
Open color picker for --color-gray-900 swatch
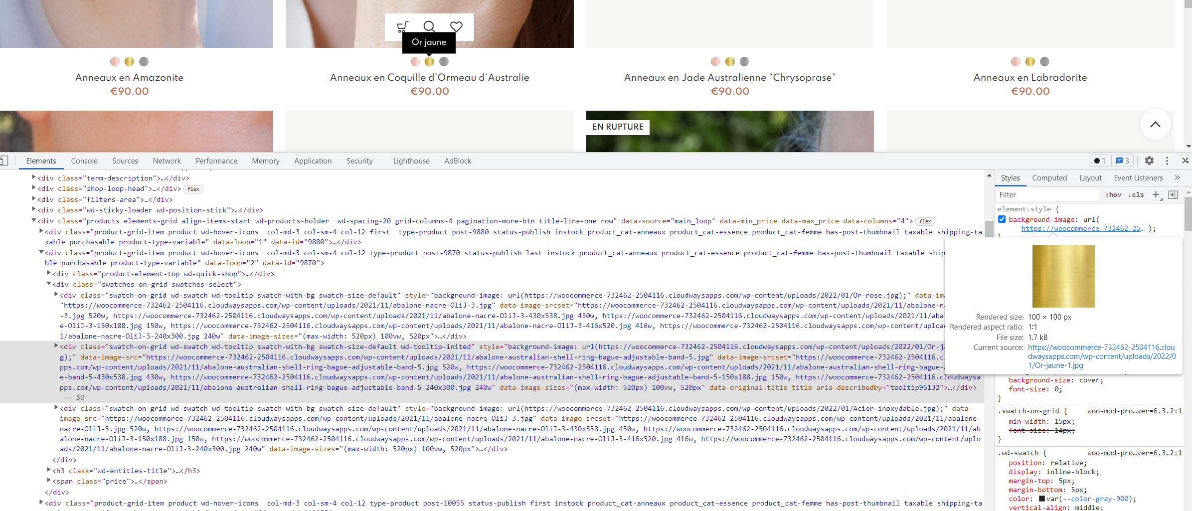(x=1042, y=499)
